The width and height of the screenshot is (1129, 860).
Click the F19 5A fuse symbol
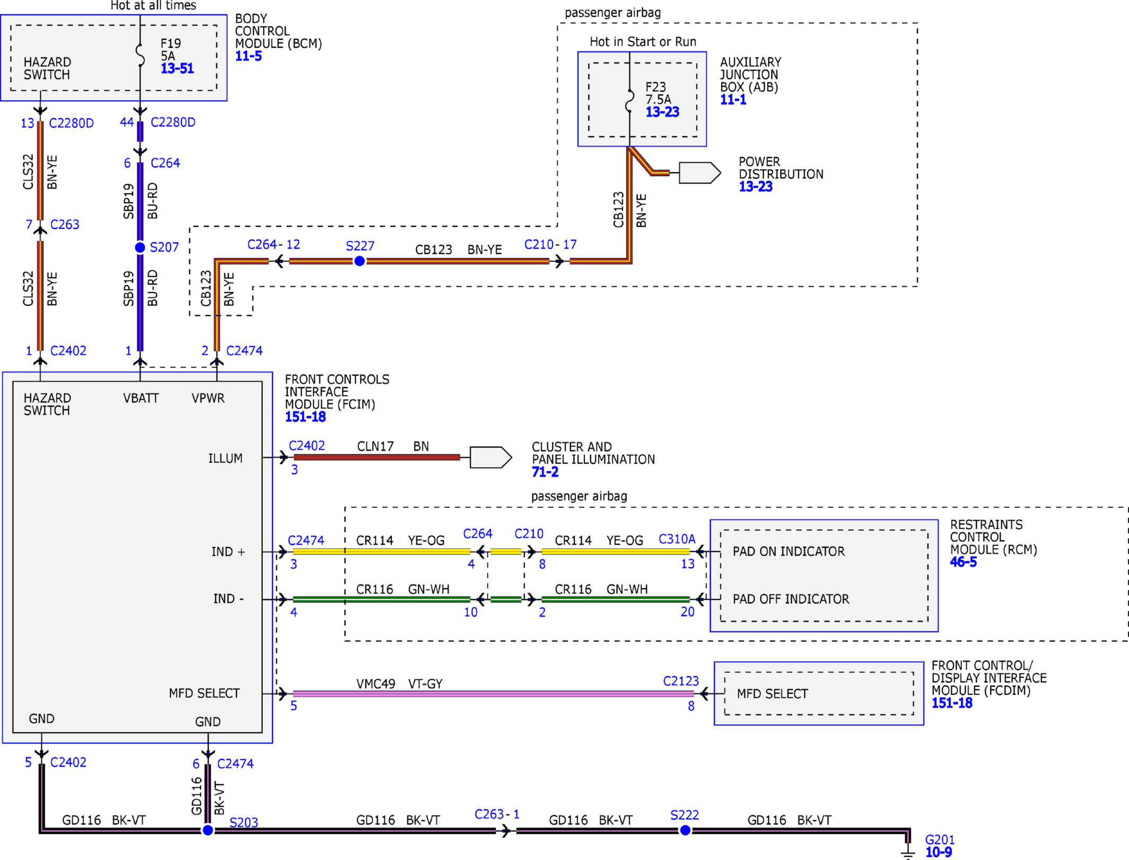tap(140, 56)
